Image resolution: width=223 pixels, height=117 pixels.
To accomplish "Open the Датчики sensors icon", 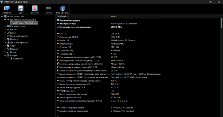I will 35,9.
